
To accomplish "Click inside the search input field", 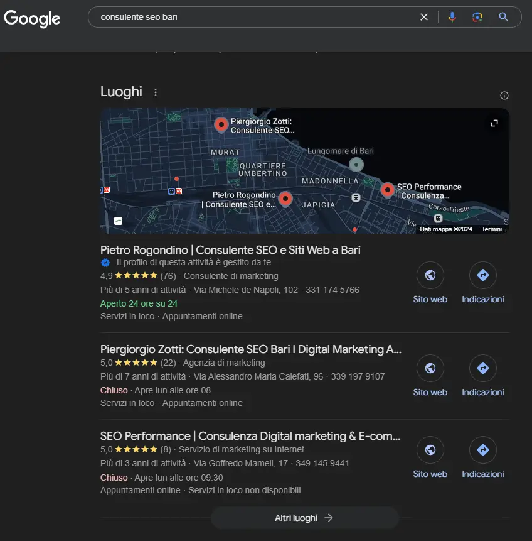I will (251, 17).
